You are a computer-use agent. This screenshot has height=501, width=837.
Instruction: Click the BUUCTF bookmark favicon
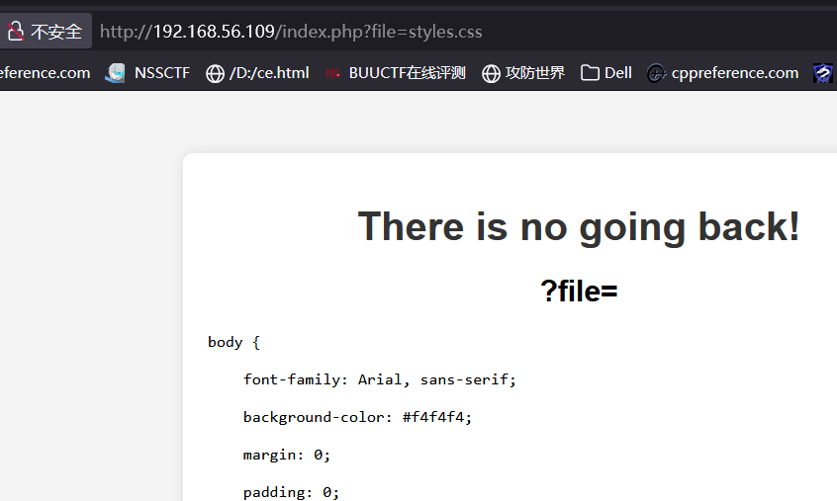[x=333, y=73]
